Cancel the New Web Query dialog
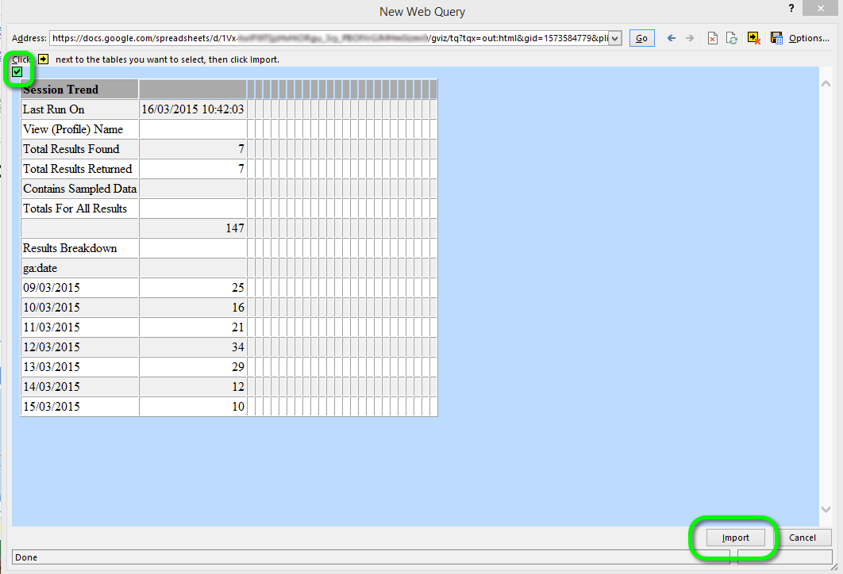 [802, 538]
